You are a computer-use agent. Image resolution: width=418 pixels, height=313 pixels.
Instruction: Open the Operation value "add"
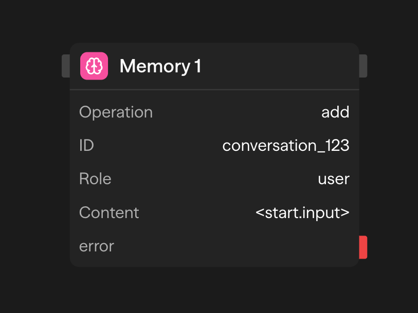pyautogui.click(x=335, y=112)
